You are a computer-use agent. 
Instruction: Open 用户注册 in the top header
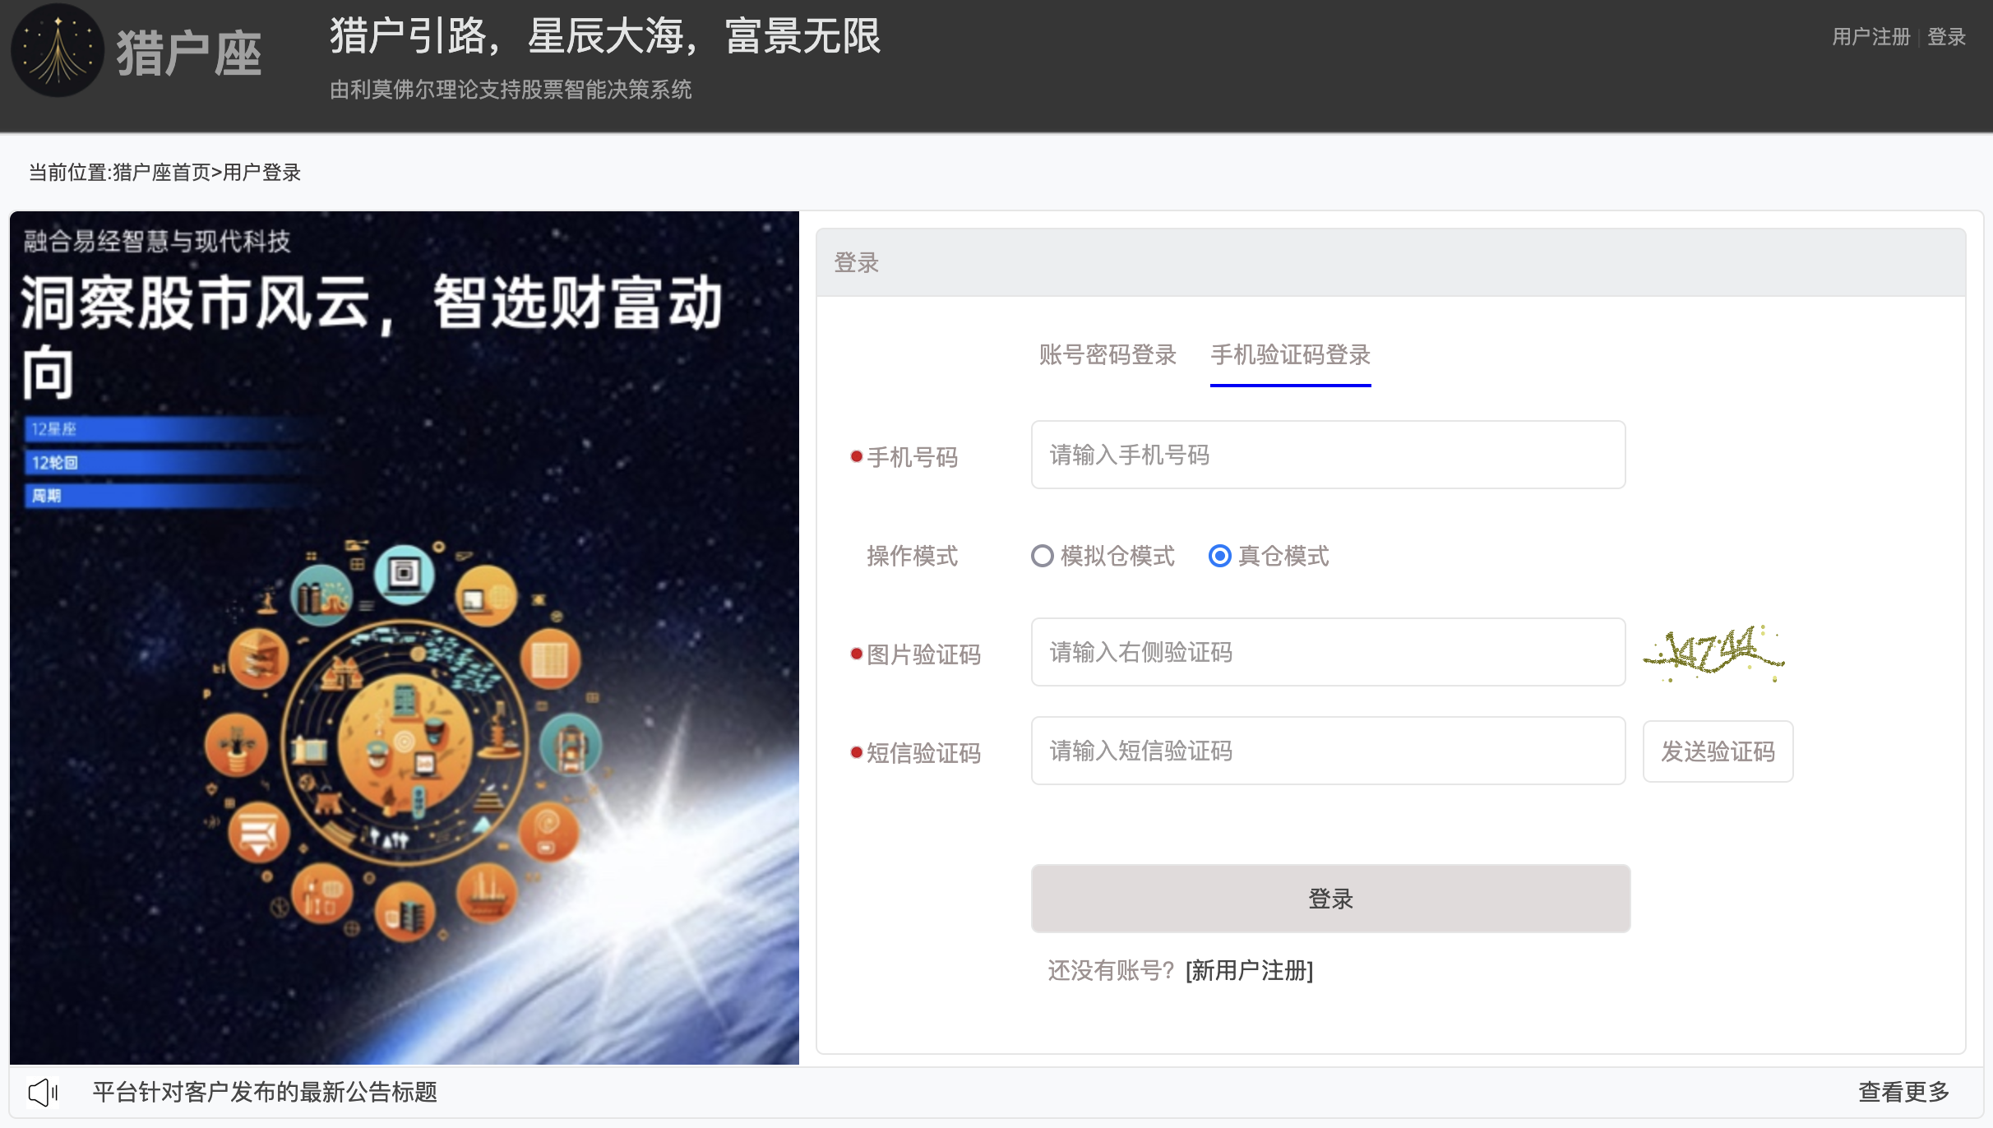(1870, 37)
